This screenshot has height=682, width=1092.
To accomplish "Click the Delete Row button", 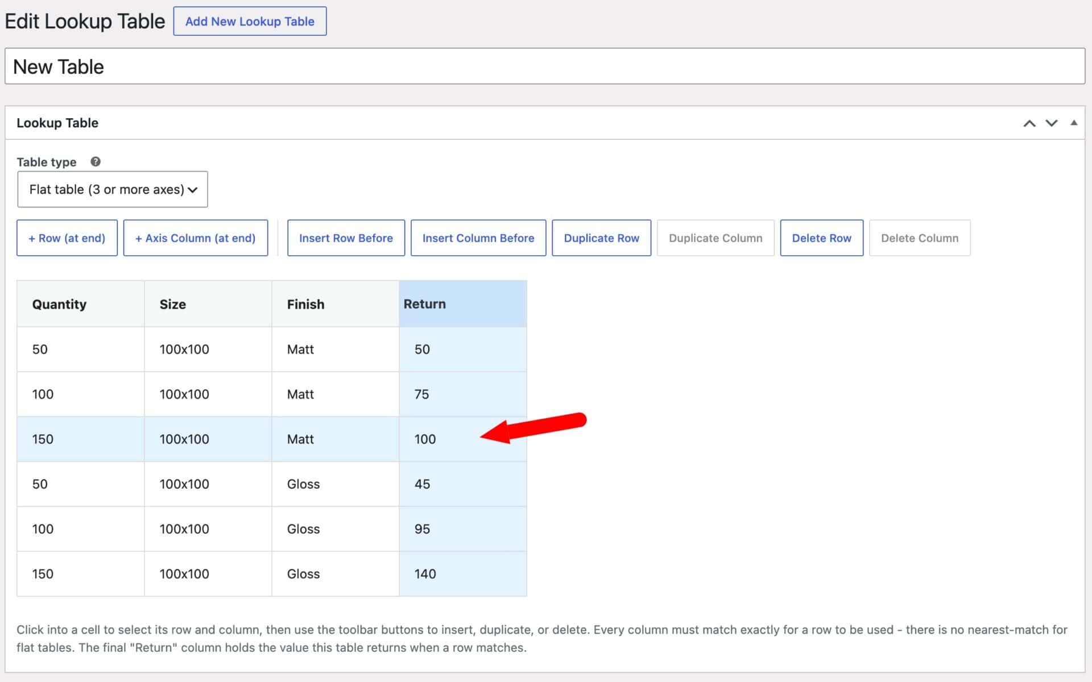I will [x=822, y=238].
